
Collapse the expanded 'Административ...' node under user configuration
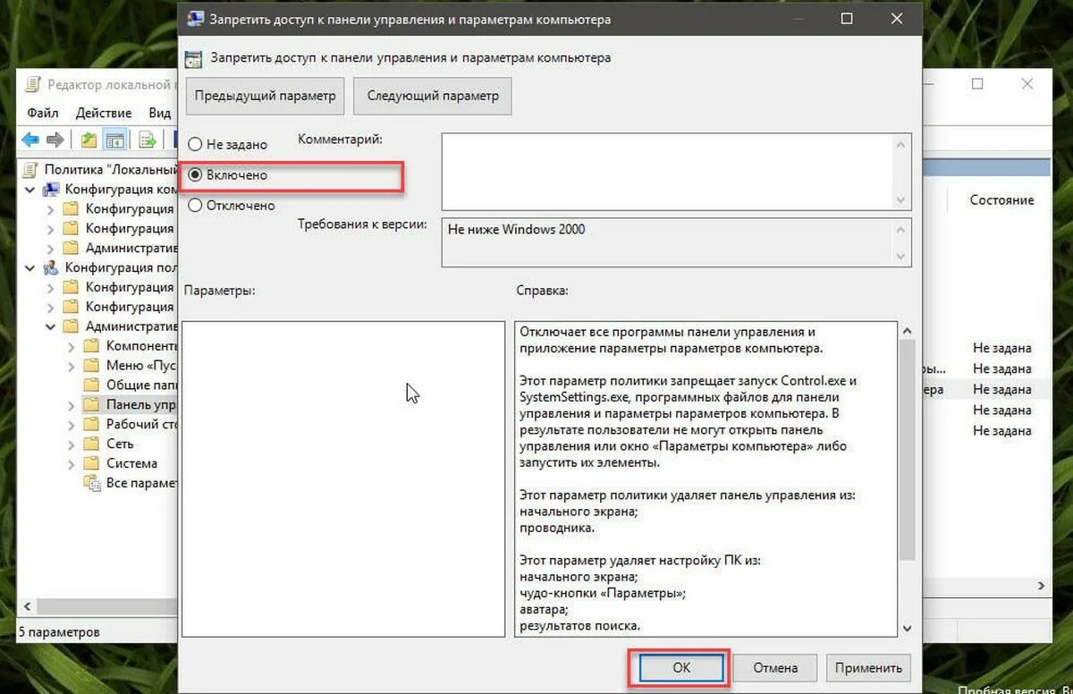pos(51,326)
